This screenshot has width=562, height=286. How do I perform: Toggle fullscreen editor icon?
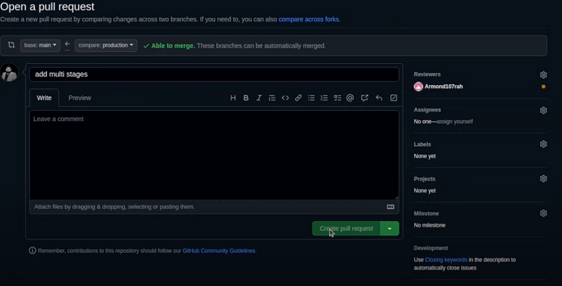394,97
